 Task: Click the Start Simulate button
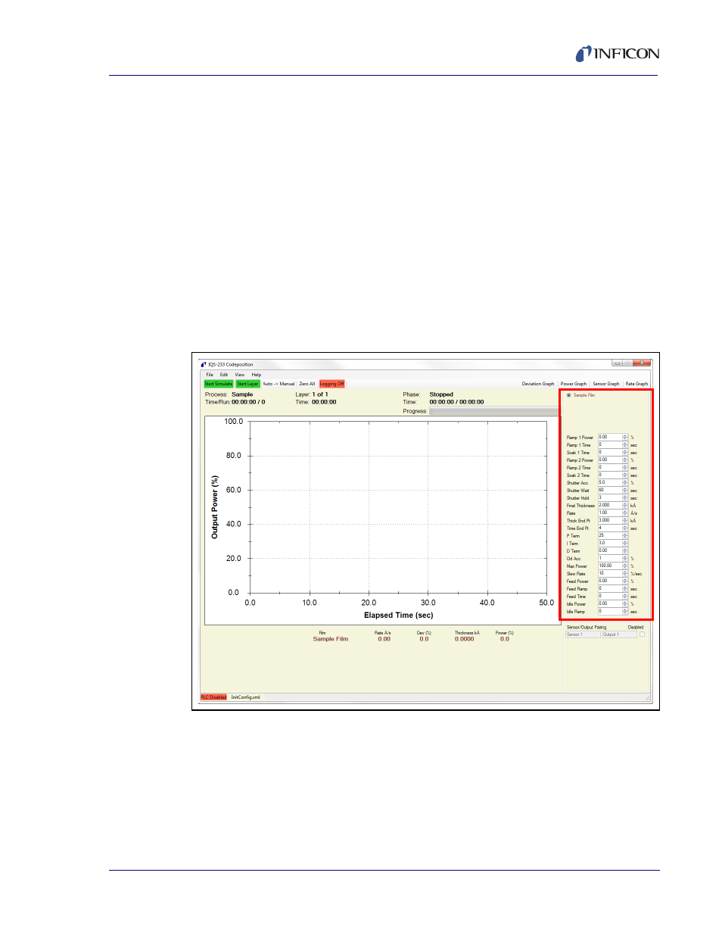[219, 384]
